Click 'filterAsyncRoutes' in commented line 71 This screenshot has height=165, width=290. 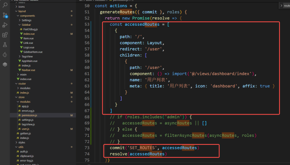point(186,136)
